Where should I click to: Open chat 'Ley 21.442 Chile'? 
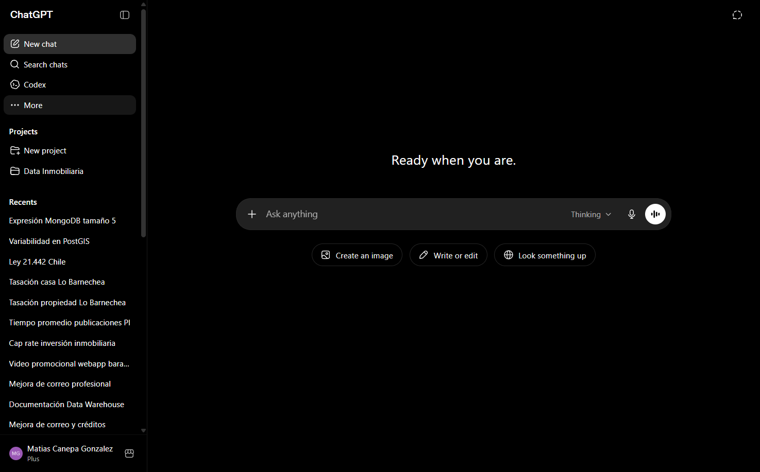70,262
